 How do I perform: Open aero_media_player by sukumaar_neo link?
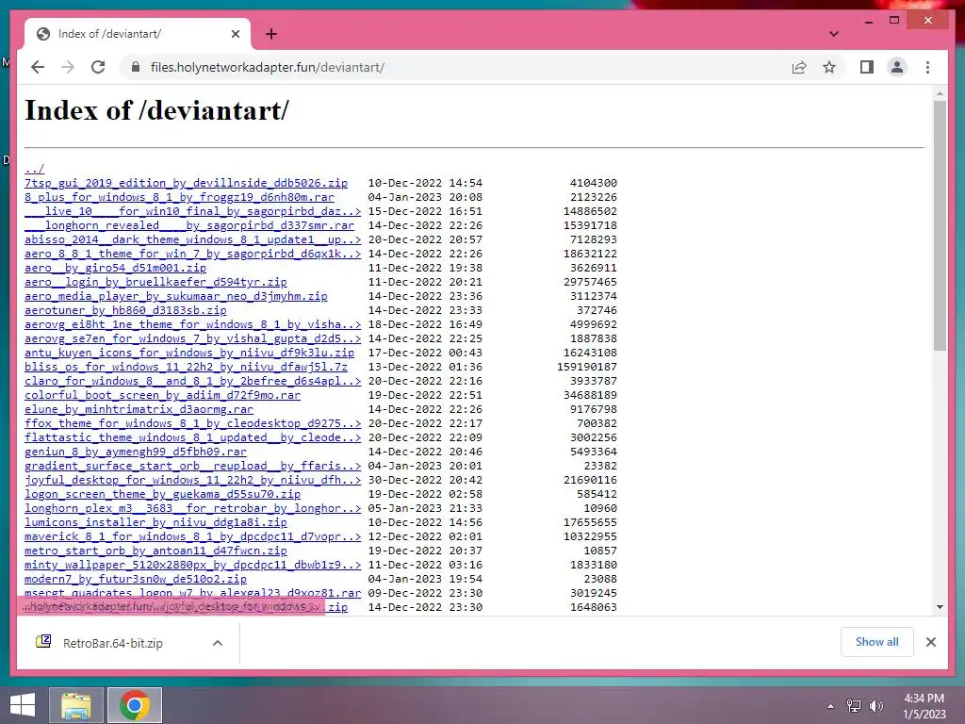click(x=176, y=296)
